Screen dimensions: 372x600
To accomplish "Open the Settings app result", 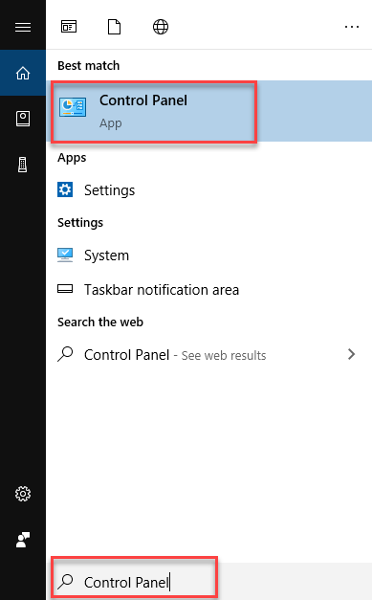I will click(x=208, y=190).
